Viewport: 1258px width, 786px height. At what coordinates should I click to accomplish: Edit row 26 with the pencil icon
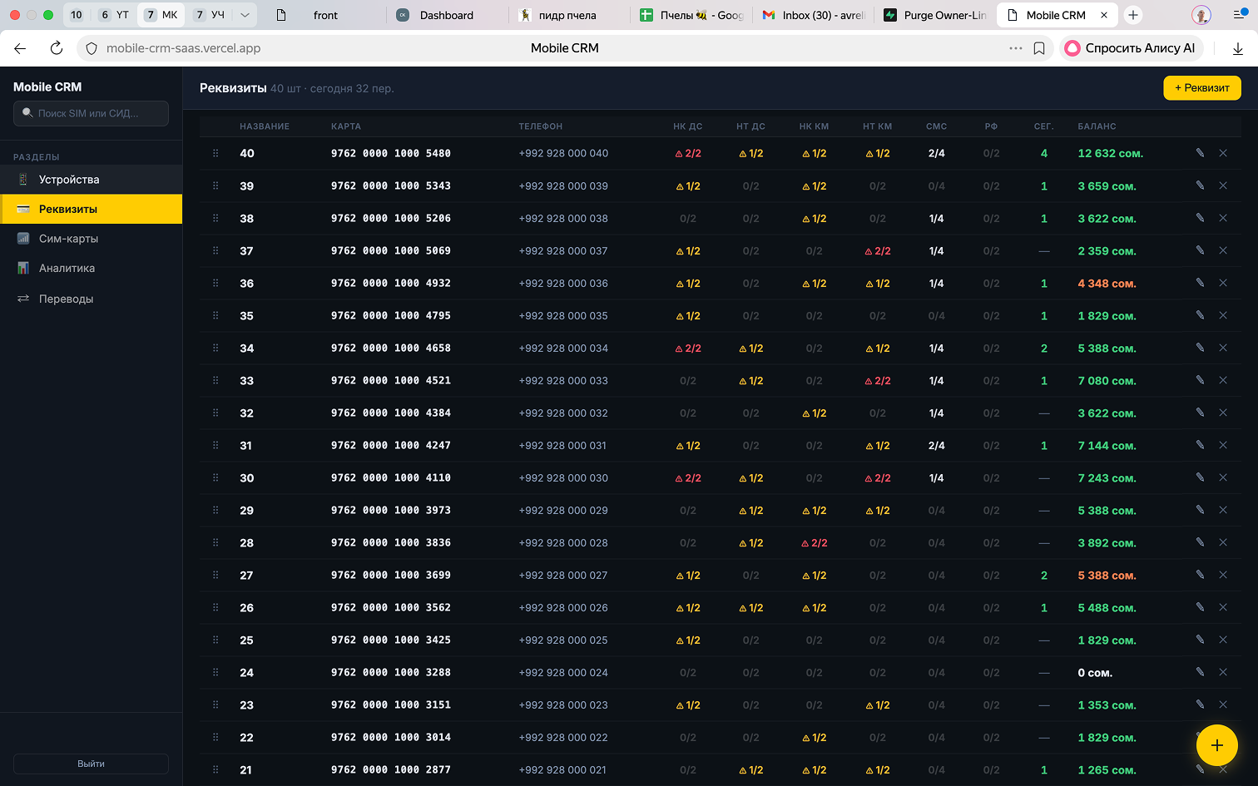coord(1200,607)
